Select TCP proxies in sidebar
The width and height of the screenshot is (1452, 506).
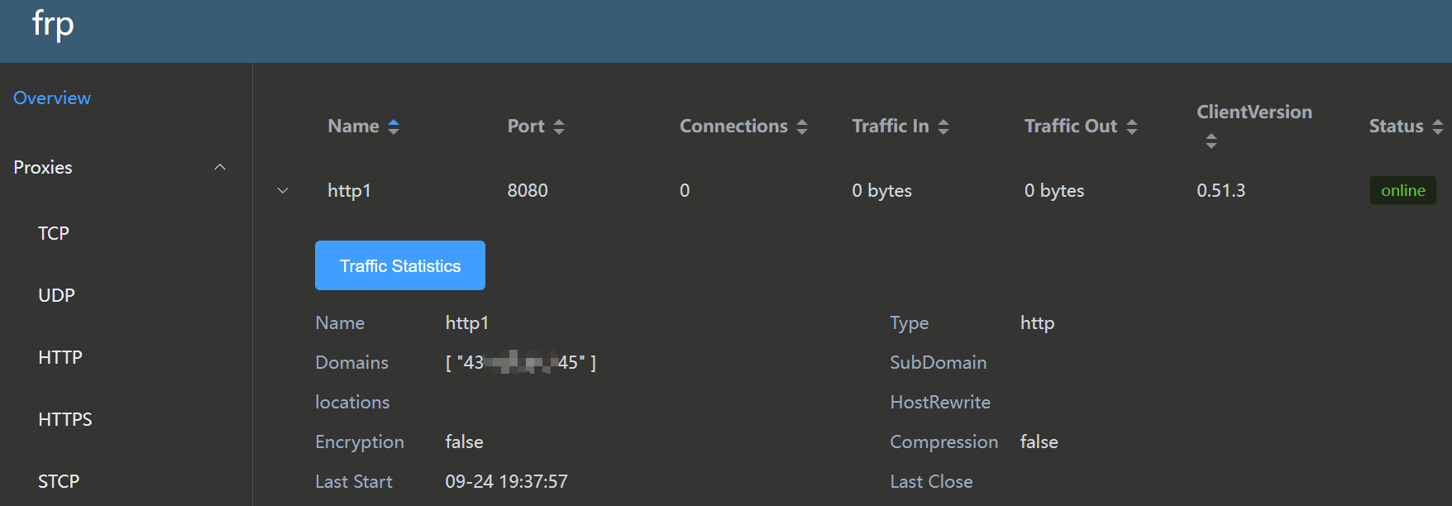(54, 233)
